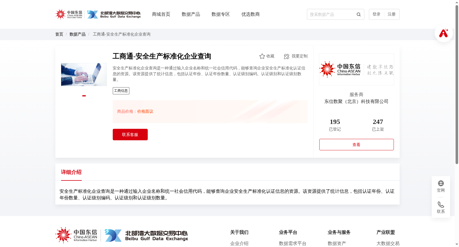459x247 pixels.
Task: Click the footer 关于我们 heading
Action: click(239, 232)
